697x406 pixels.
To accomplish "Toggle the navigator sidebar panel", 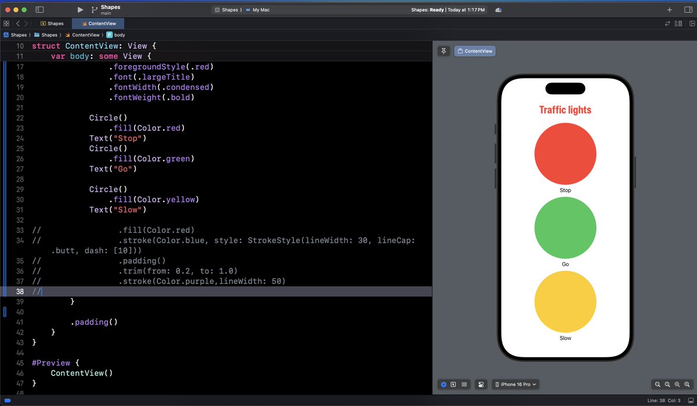I will [39, 10].
